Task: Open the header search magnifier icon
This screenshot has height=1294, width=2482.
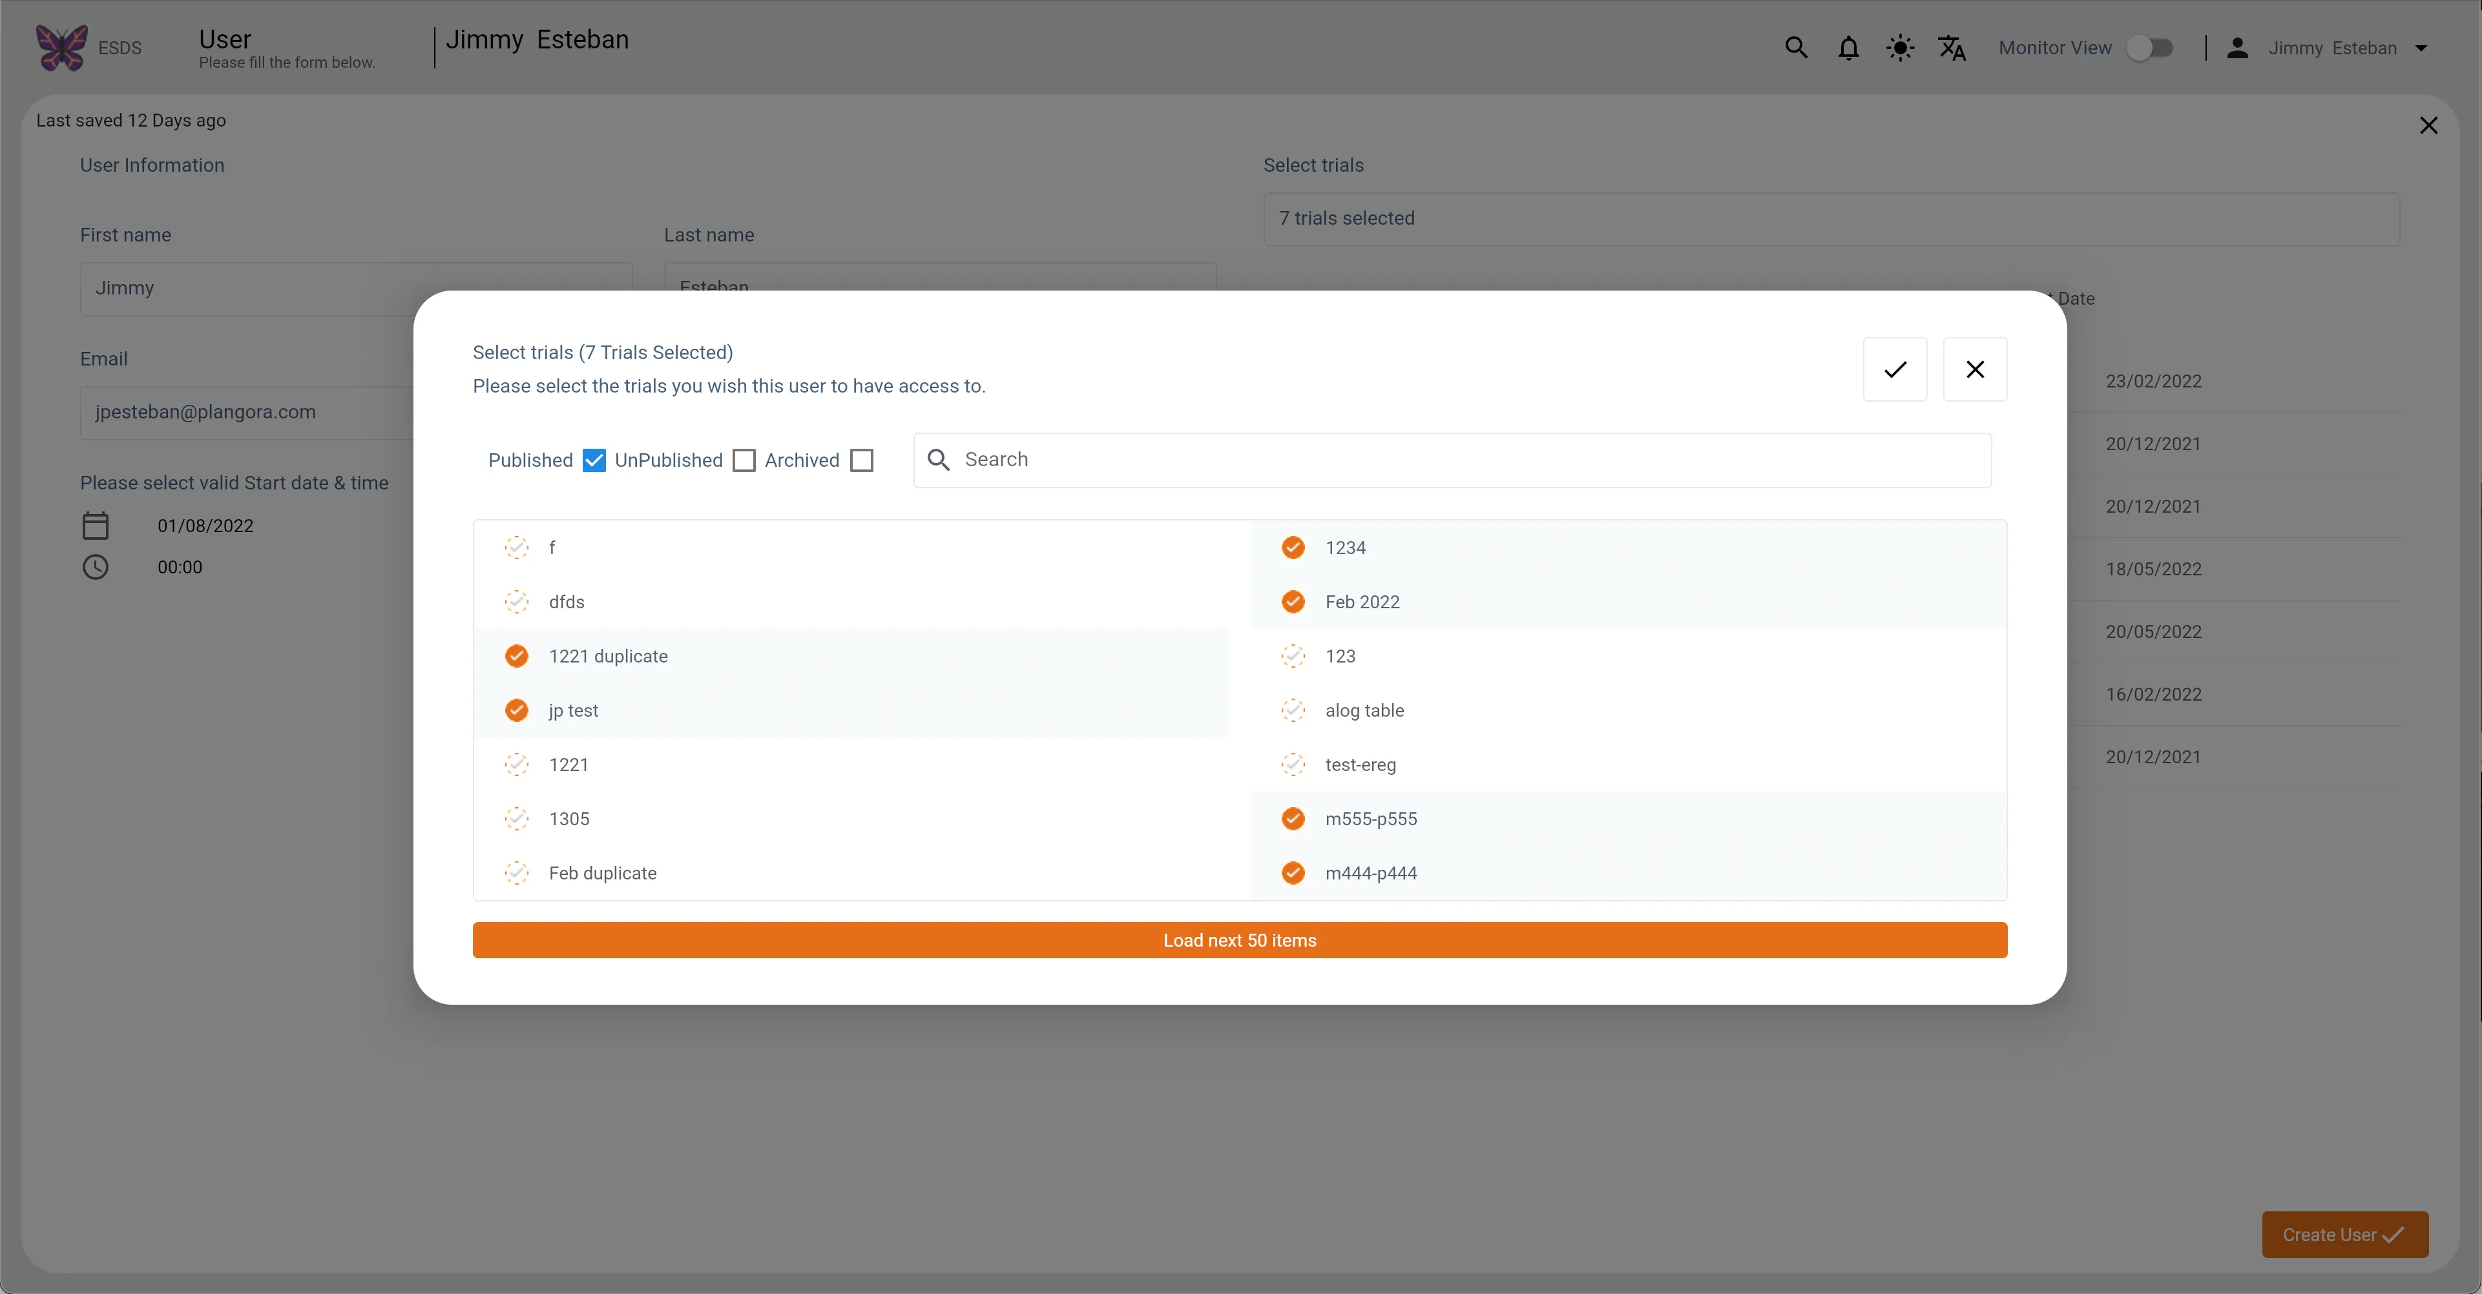Action: coord(1796,48)
